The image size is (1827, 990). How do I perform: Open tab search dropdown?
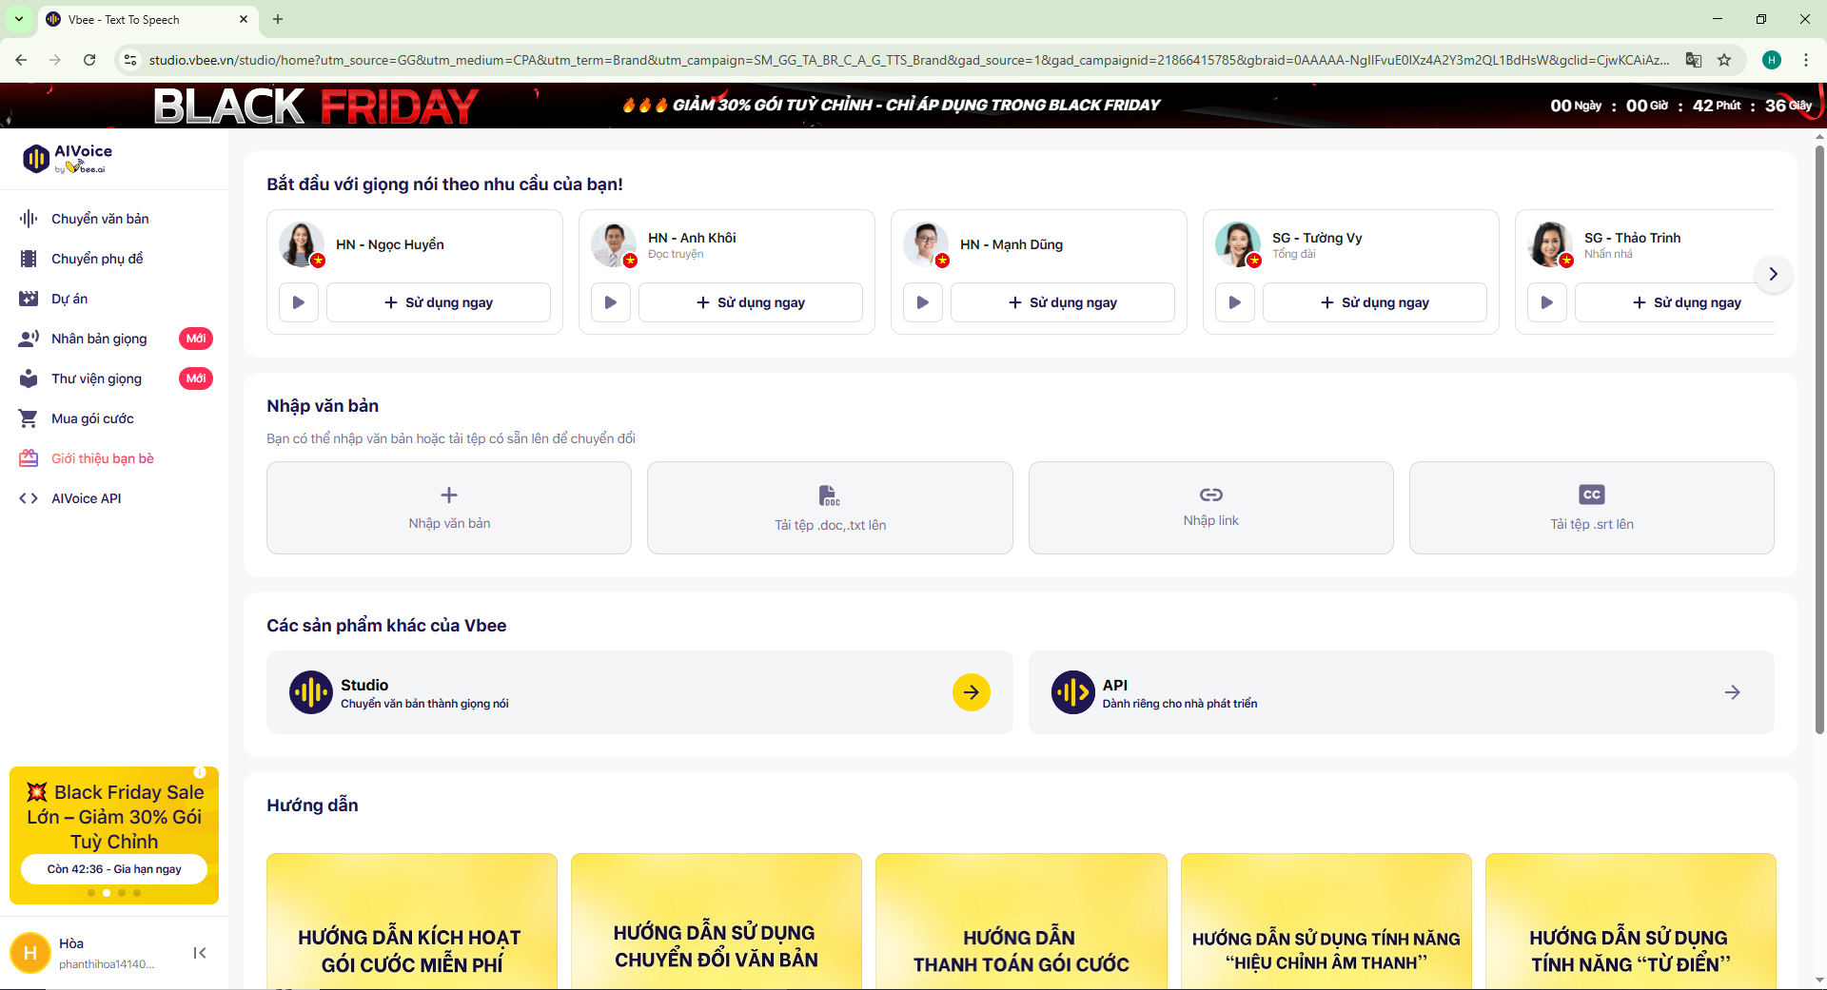tap(19, 19)
